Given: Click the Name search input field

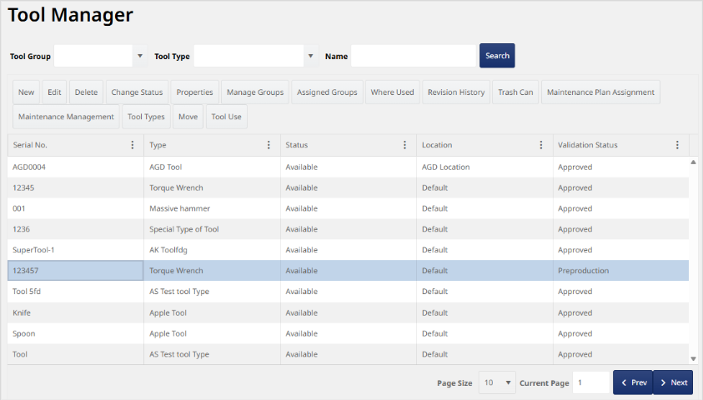Looking at the screenshot, I should click(x=414, y=56).
